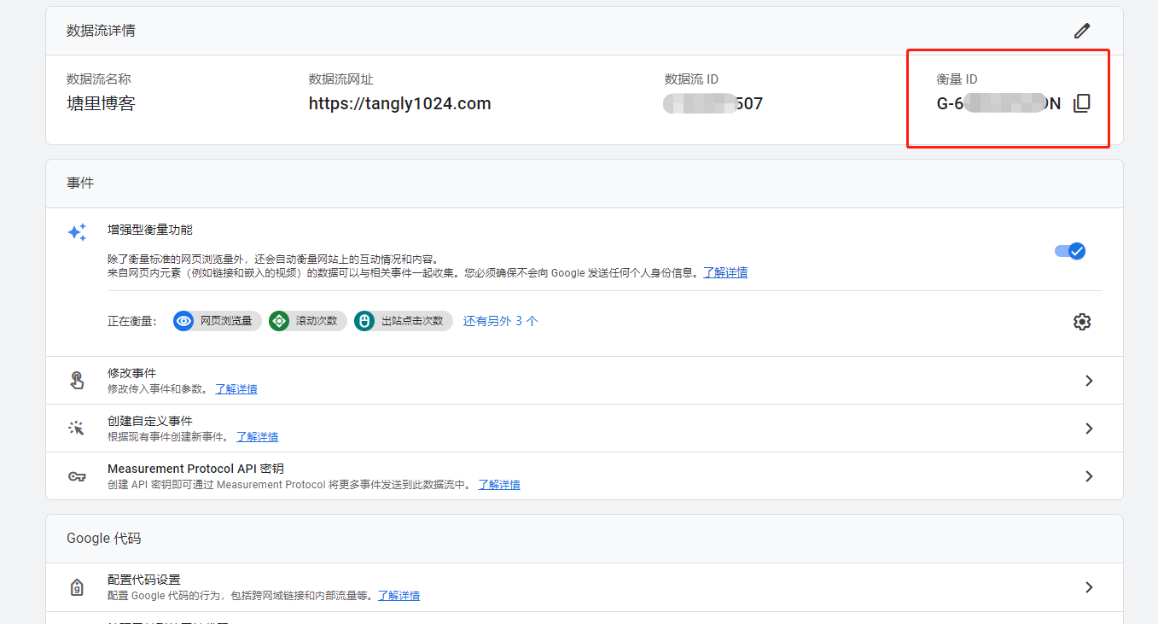Image resolution: width=1158 pixels, height=624 pixels.
Task: Click the 事件 section heading
Action: pos(80,183)
